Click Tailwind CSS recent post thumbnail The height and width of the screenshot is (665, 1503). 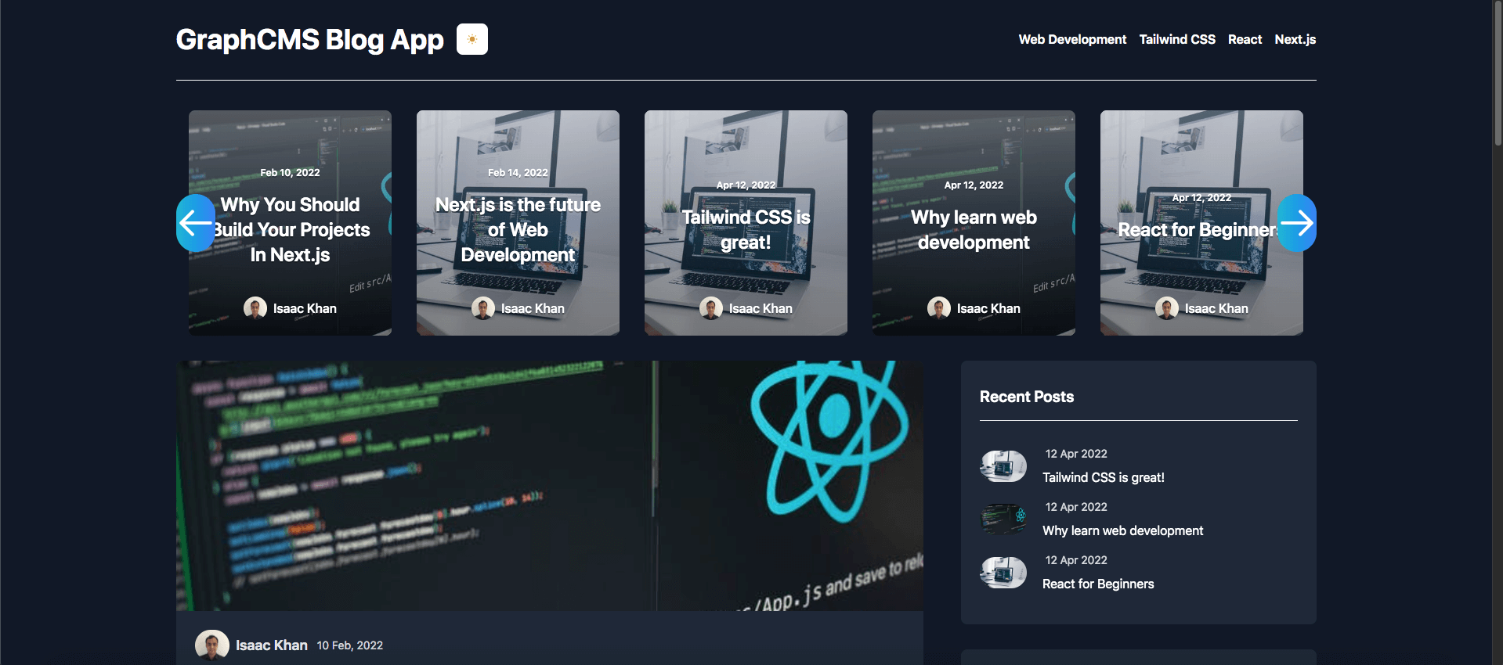point(1003,466)
